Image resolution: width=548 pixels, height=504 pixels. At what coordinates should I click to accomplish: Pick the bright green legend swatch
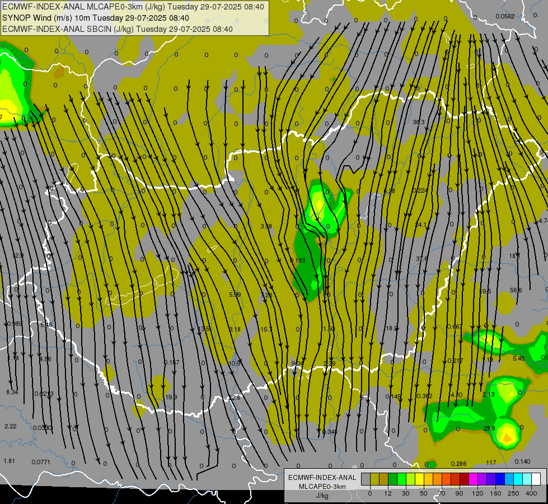(x=401, y=479)
